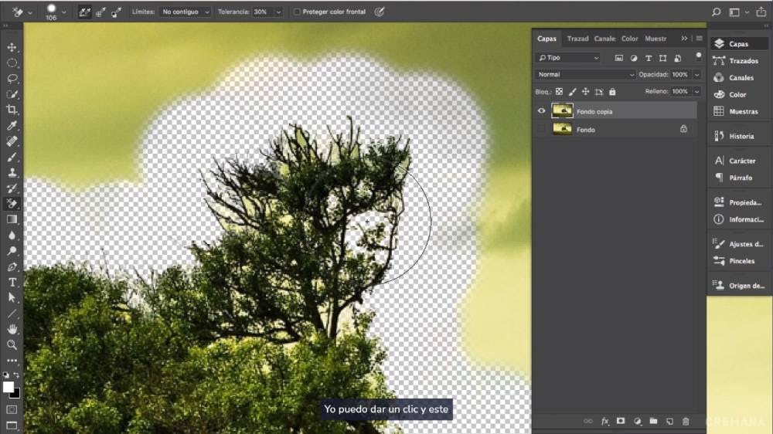The width and height of the screenshot is (773, 434).
Task: Enable Proteger color frontal checkbox
Action: pos(297,12)
